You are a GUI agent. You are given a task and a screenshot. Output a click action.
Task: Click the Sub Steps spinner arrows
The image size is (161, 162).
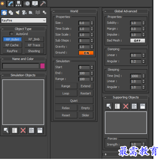tap(92, 41)
